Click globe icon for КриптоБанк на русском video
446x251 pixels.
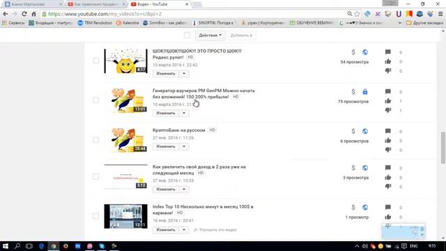click(x=365, y=131)
